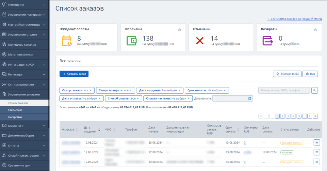Open action menu icon for third order row

tap(317, 162)
